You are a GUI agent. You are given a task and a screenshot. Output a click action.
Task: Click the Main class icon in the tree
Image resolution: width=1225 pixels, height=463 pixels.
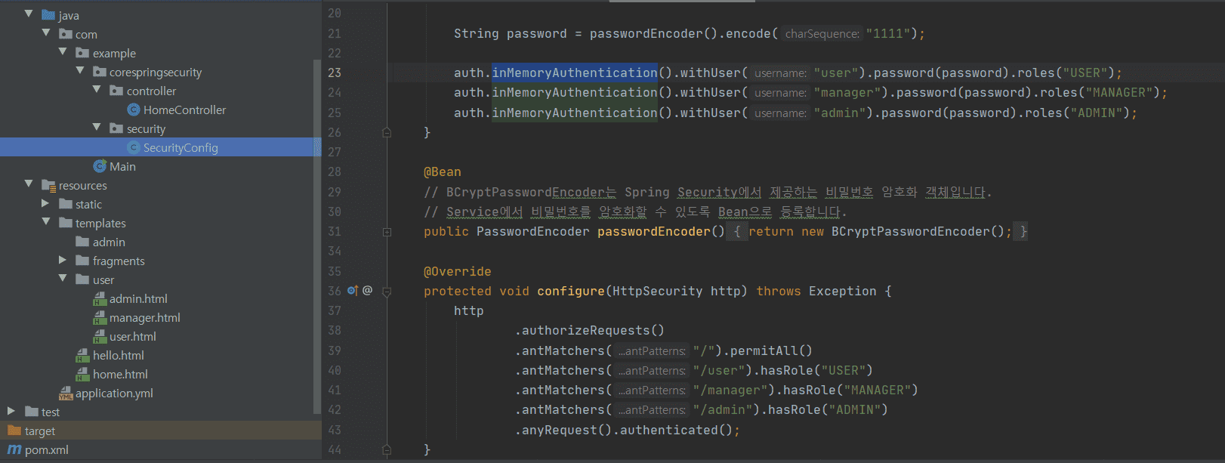pyautogui.click(x=100, y=166)
